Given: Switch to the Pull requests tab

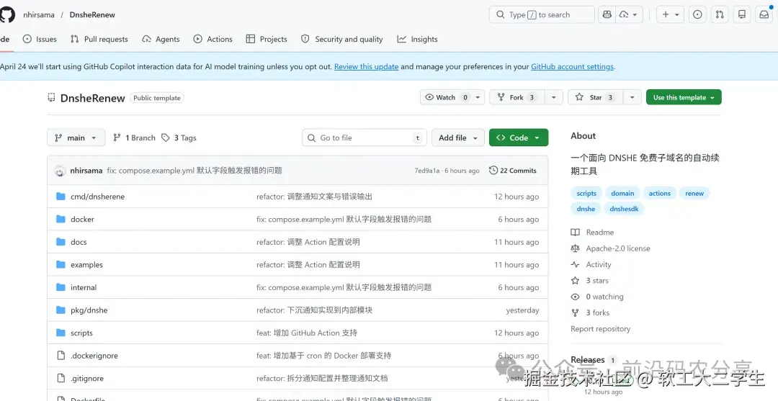Looking at the screenshot, I should click(x=99, y=39).
